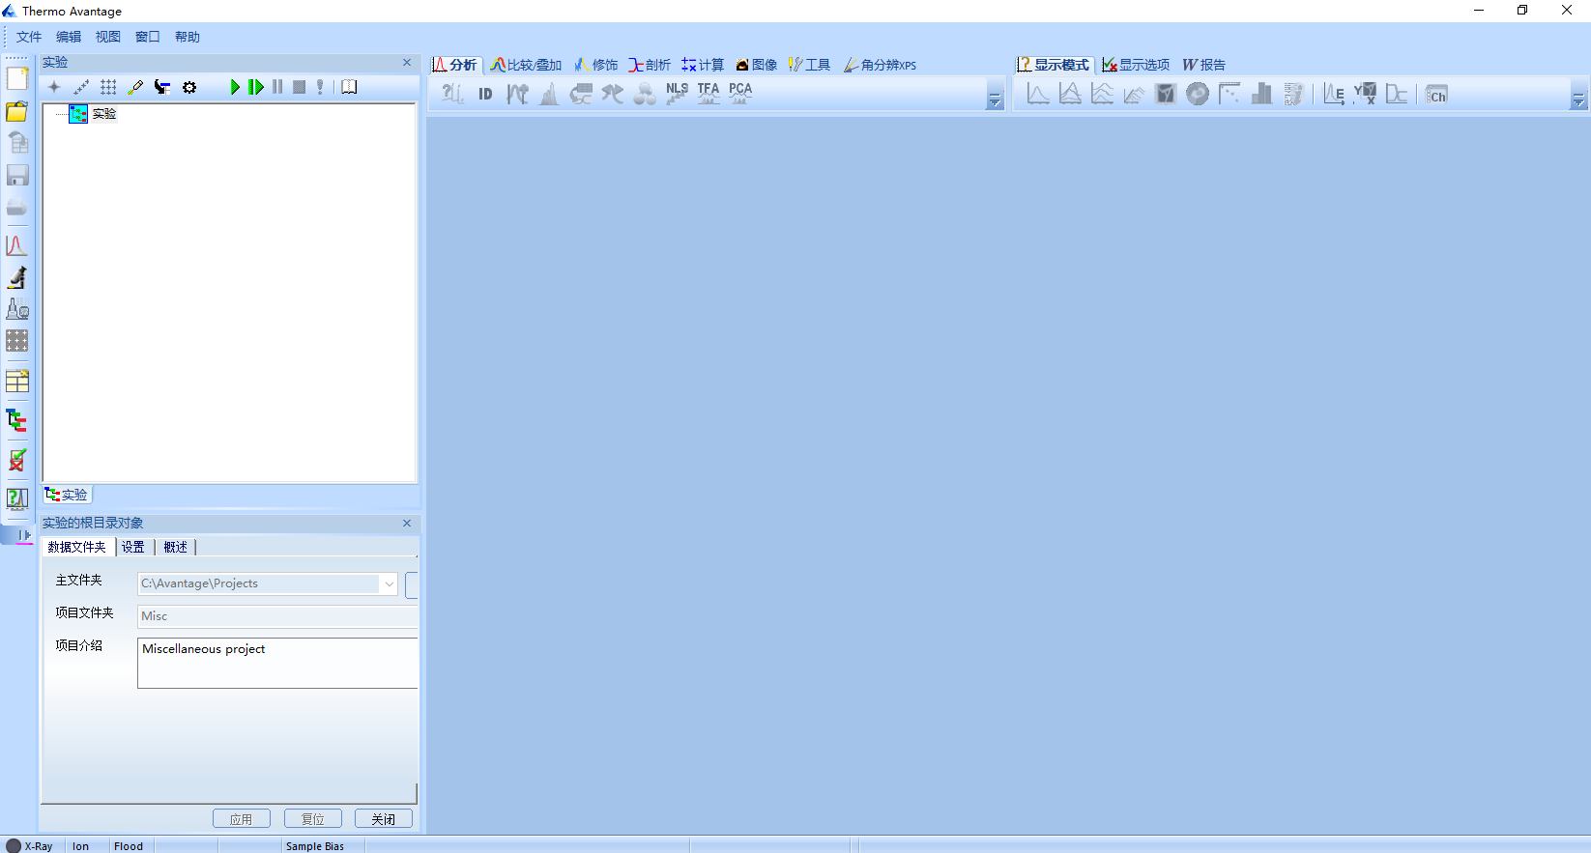This screenshot has height=853, width=1591.
Task: Expand the display toolbar overflow arrow
Action: [x=1577, y=100]
